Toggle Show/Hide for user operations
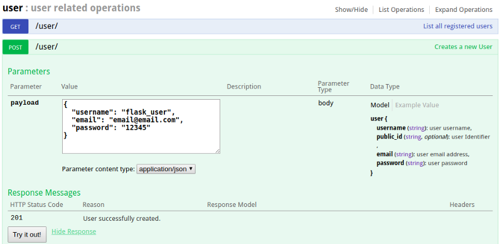This screenshot has width=502, height=244. click(x=351, y=9)
